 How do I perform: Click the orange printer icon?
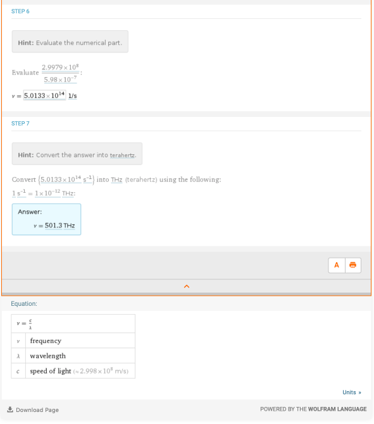click(352, 265)
